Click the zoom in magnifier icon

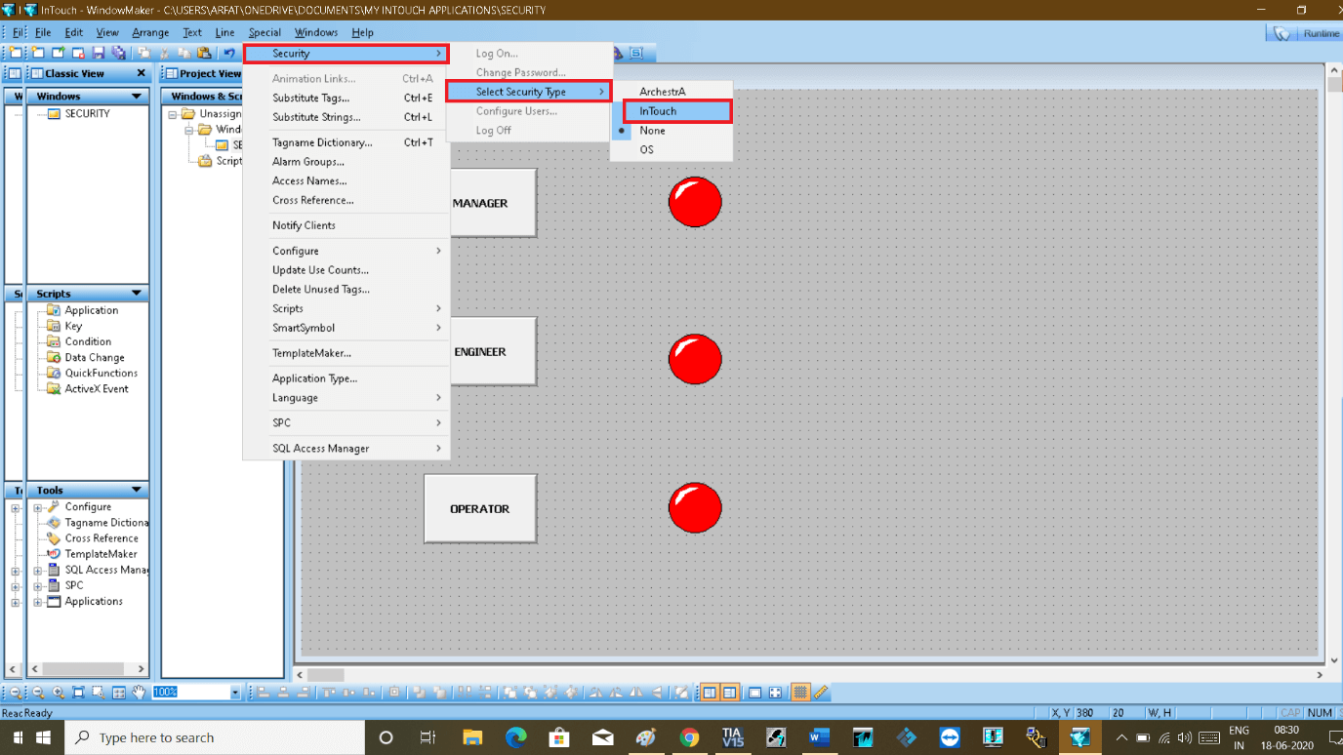[x=59, y=693]
